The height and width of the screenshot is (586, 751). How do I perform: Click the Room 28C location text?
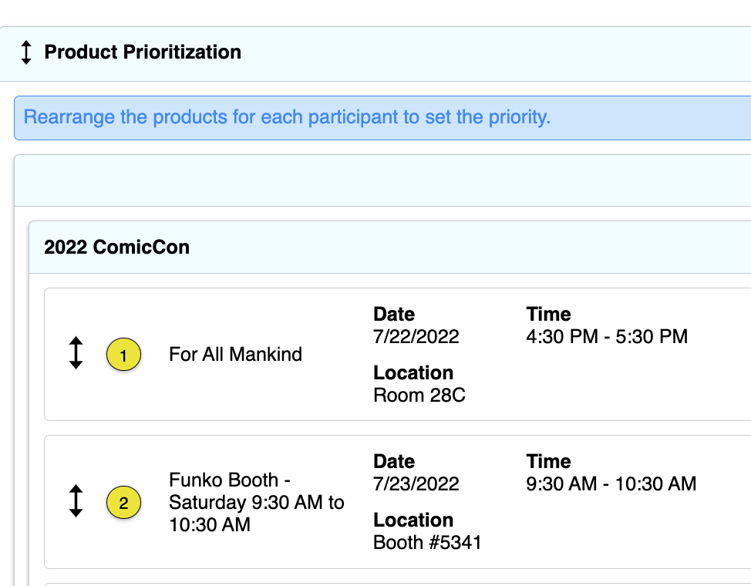click(419, 396)
